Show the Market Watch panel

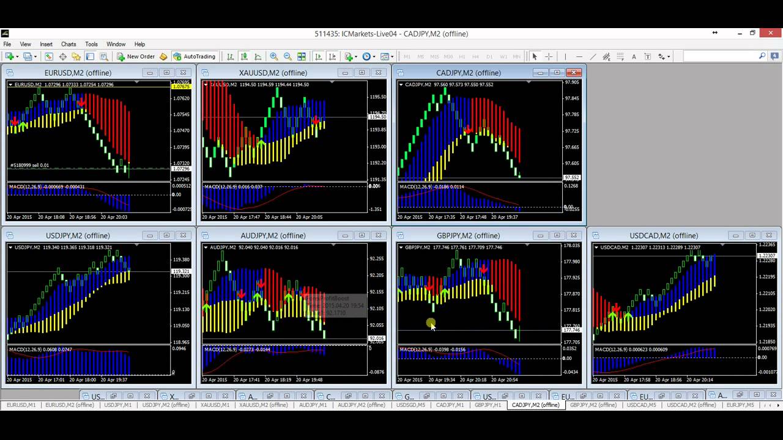[x=48, y=56]
